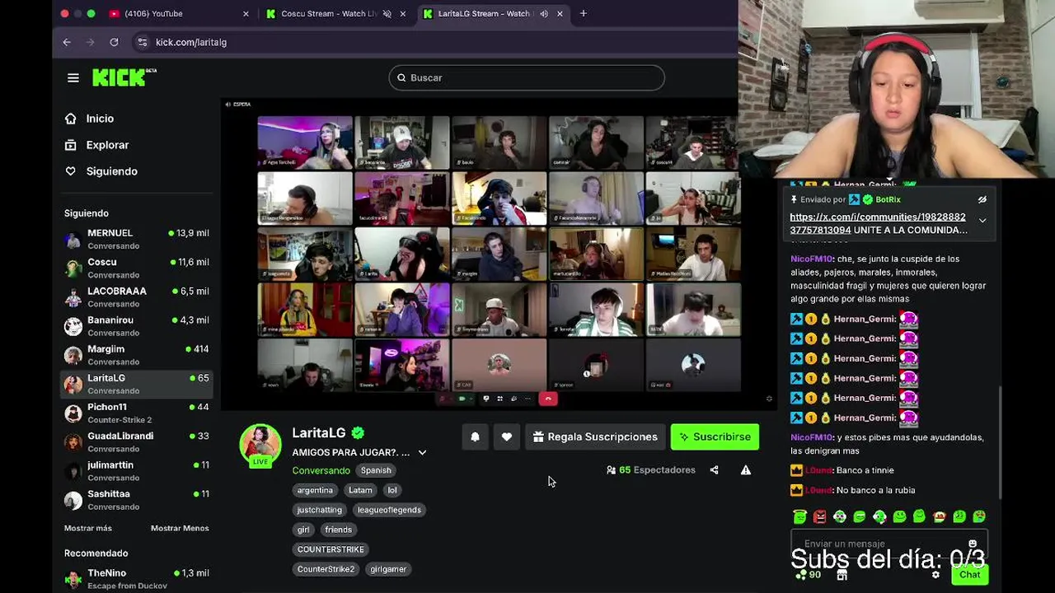
Task: Share the stream via share icon
Action: coord(714,470)
